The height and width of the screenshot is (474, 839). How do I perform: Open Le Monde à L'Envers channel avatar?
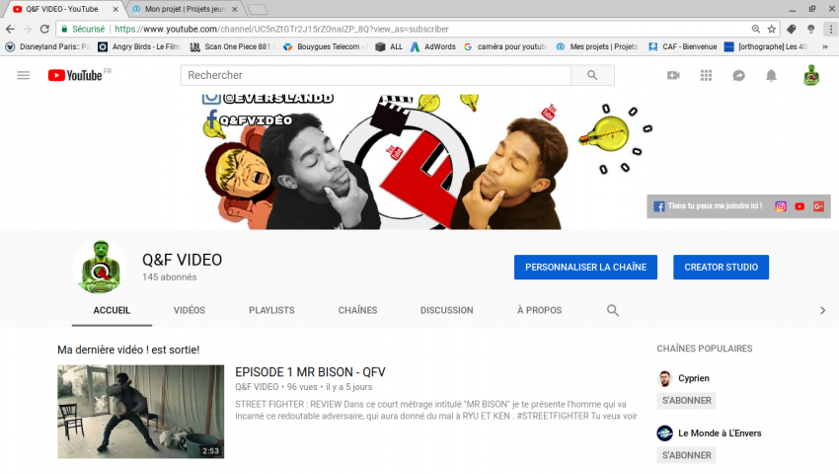pos(664,434)
